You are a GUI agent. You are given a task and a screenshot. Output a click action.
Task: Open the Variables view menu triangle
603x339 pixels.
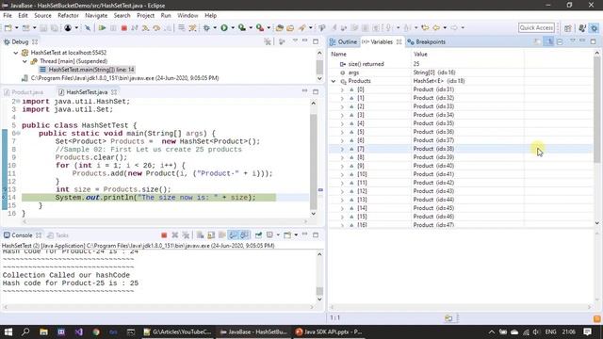572,41
